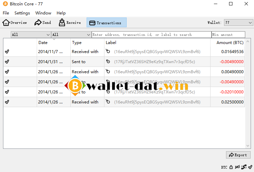The height and width of the screenshot is (172, 254).
Task: Open the Receive tab
Action: coord(70,23)
